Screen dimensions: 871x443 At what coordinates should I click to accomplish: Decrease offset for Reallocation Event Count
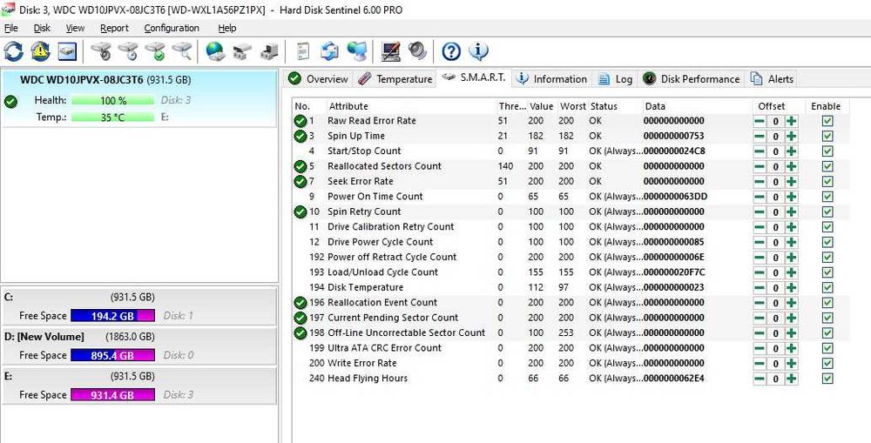click(760, 303)
